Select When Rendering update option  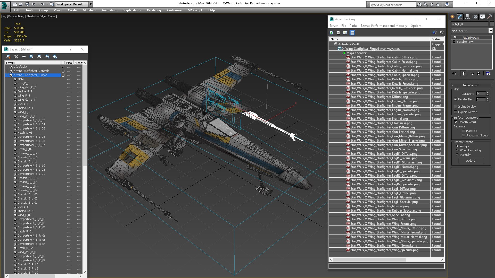pyautogui.click(x=457, y=150)
